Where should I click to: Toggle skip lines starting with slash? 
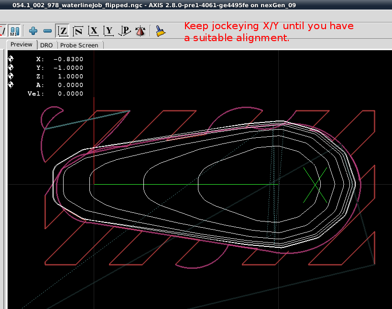pyautogui.click(x=2, y=31)
